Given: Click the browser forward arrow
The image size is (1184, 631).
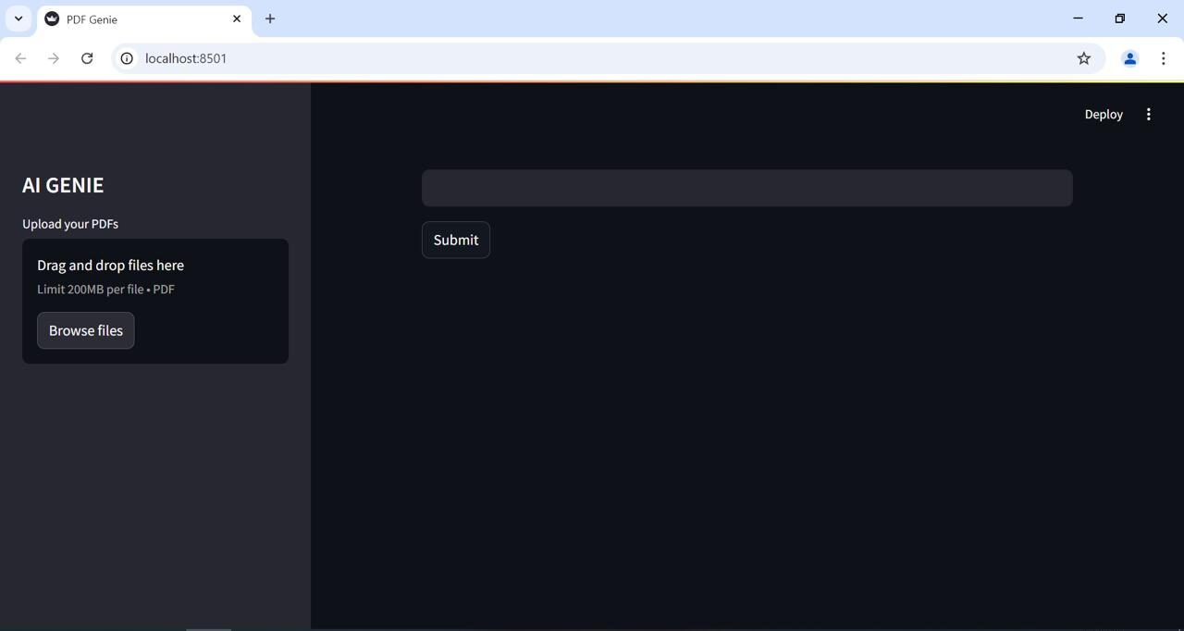Looking at the screenshot, I should [54, 58].
